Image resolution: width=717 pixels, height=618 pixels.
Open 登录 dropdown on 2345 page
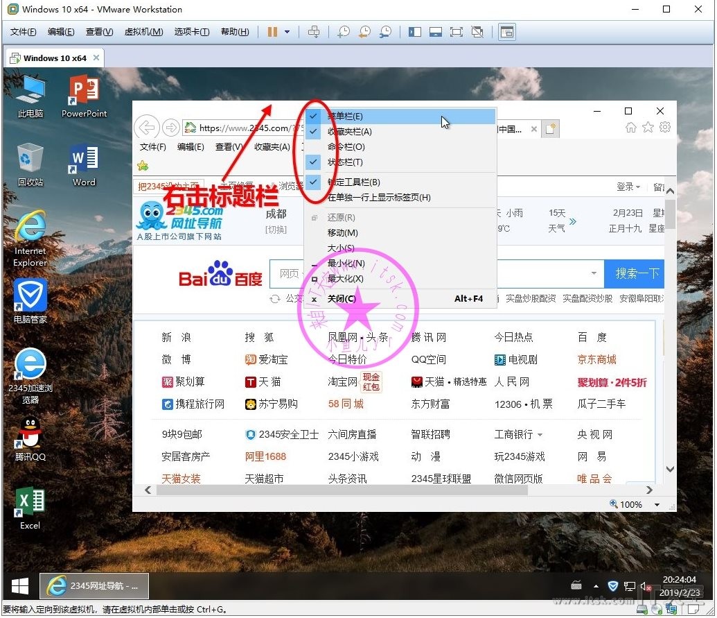(628, 187)
